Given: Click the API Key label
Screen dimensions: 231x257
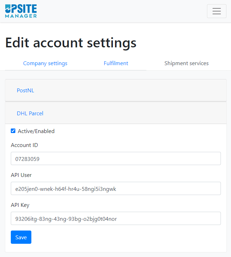Looking at the screenshot, I should (20, 205).
